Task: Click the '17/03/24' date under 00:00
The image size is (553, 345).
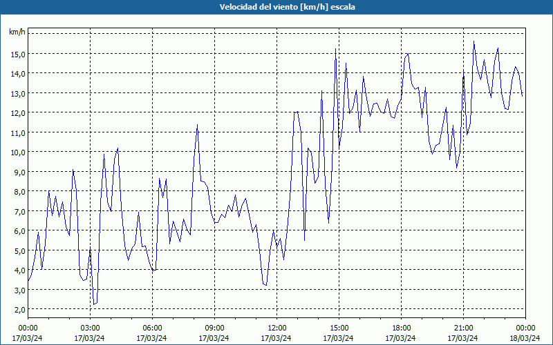Action: pos(27,338)
